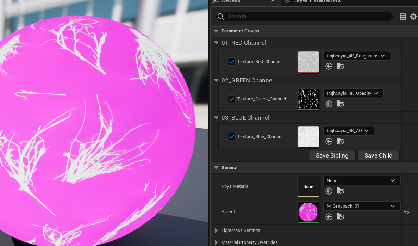The image size is (418, 246).
Task: Close the Details tab
Action: pos(273,1)
